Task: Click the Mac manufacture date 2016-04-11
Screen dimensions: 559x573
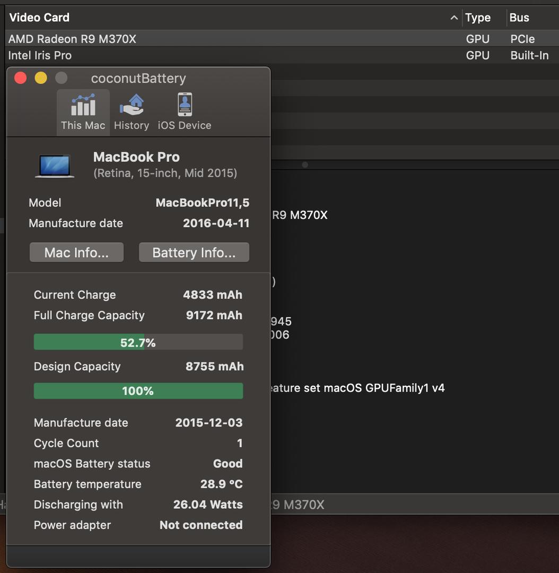Action: 216,223
